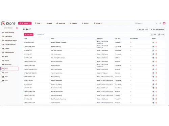This screenshot has height=126, width=169.
Task: Open Learning Dashboard in sidebar
Action: point(9,45)
